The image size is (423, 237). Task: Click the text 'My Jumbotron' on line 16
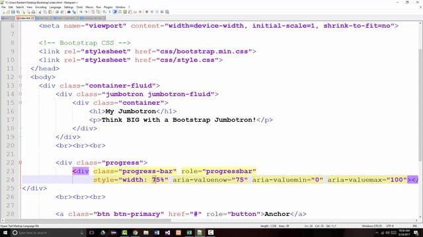(x=131, y=111)
